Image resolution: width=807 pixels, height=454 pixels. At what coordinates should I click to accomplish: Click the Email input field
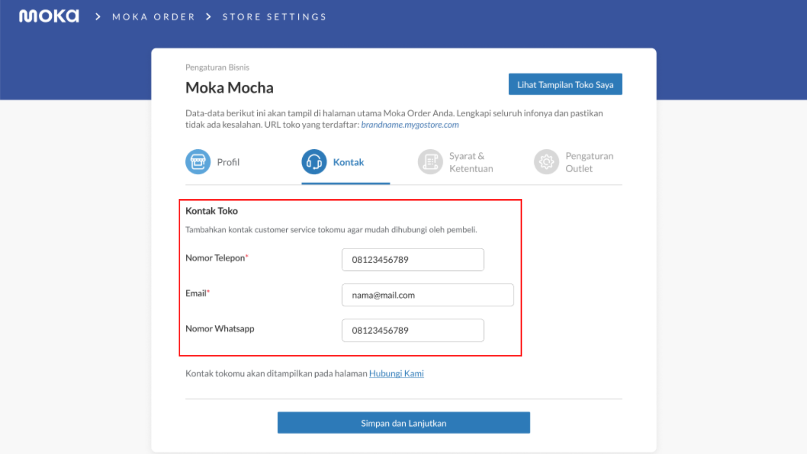click(427, 295)
